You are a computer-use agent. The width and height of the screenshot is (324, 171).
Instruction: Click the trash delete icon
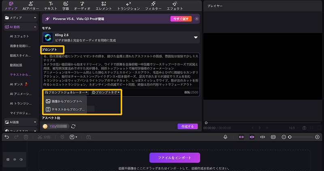tap(26, 137)
